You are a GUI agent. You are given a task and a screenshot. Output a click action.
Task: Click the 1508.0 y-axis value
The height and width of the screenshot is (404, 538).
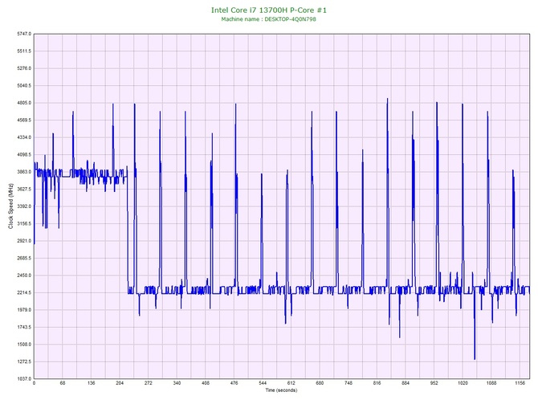[24, 345]
